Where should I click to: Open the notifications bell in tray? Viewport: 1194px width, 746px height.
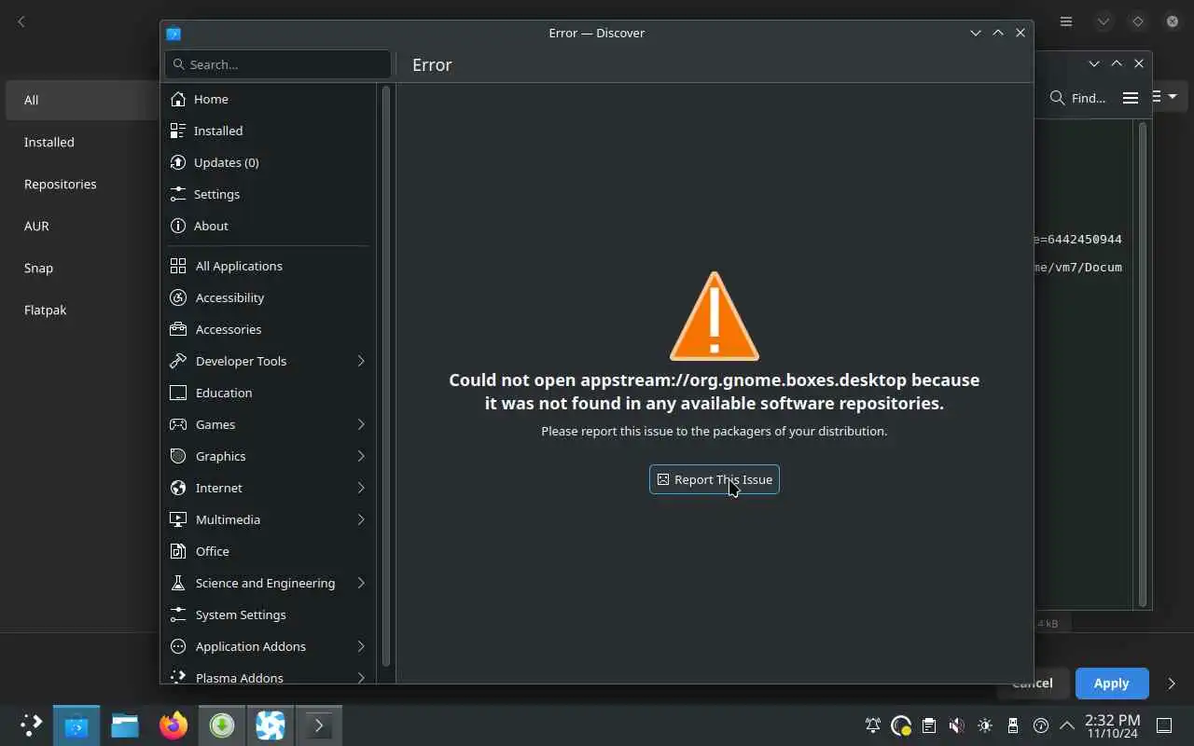[x=873, y=725]
